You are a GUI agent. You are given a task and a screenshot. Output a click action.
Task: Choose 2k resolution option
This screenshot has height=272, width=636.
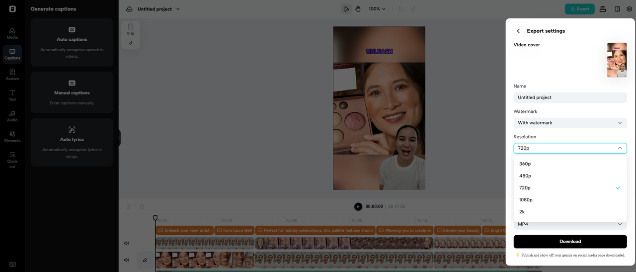coord(570,211)
